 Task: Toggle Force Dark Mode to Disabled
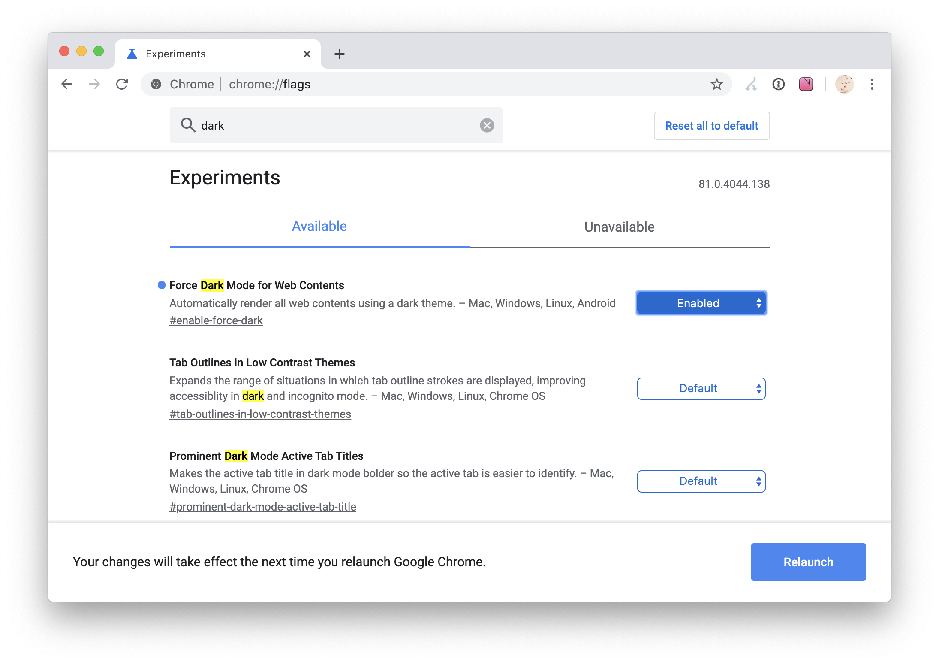click(x=701, y=303)
